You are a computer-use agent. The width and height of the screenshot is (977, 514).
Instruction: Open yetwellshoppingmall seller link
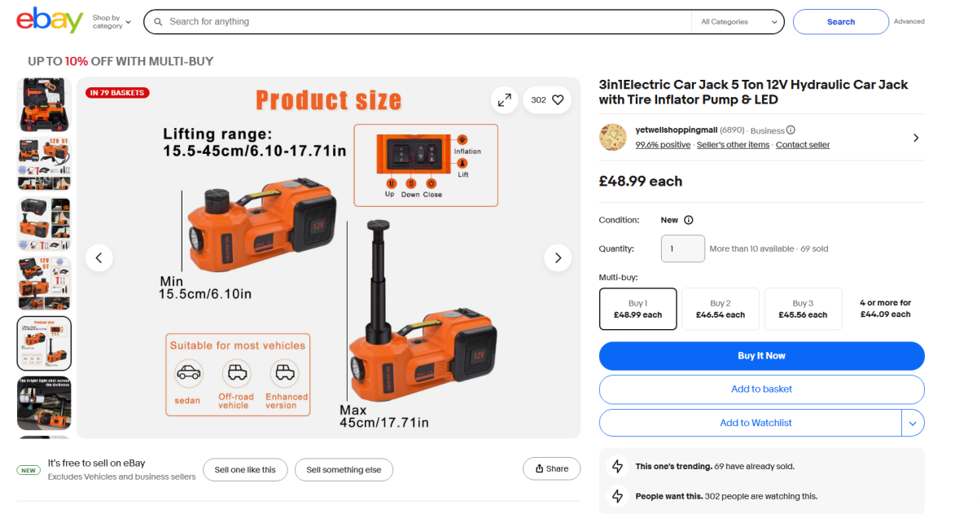pos(676,130)
